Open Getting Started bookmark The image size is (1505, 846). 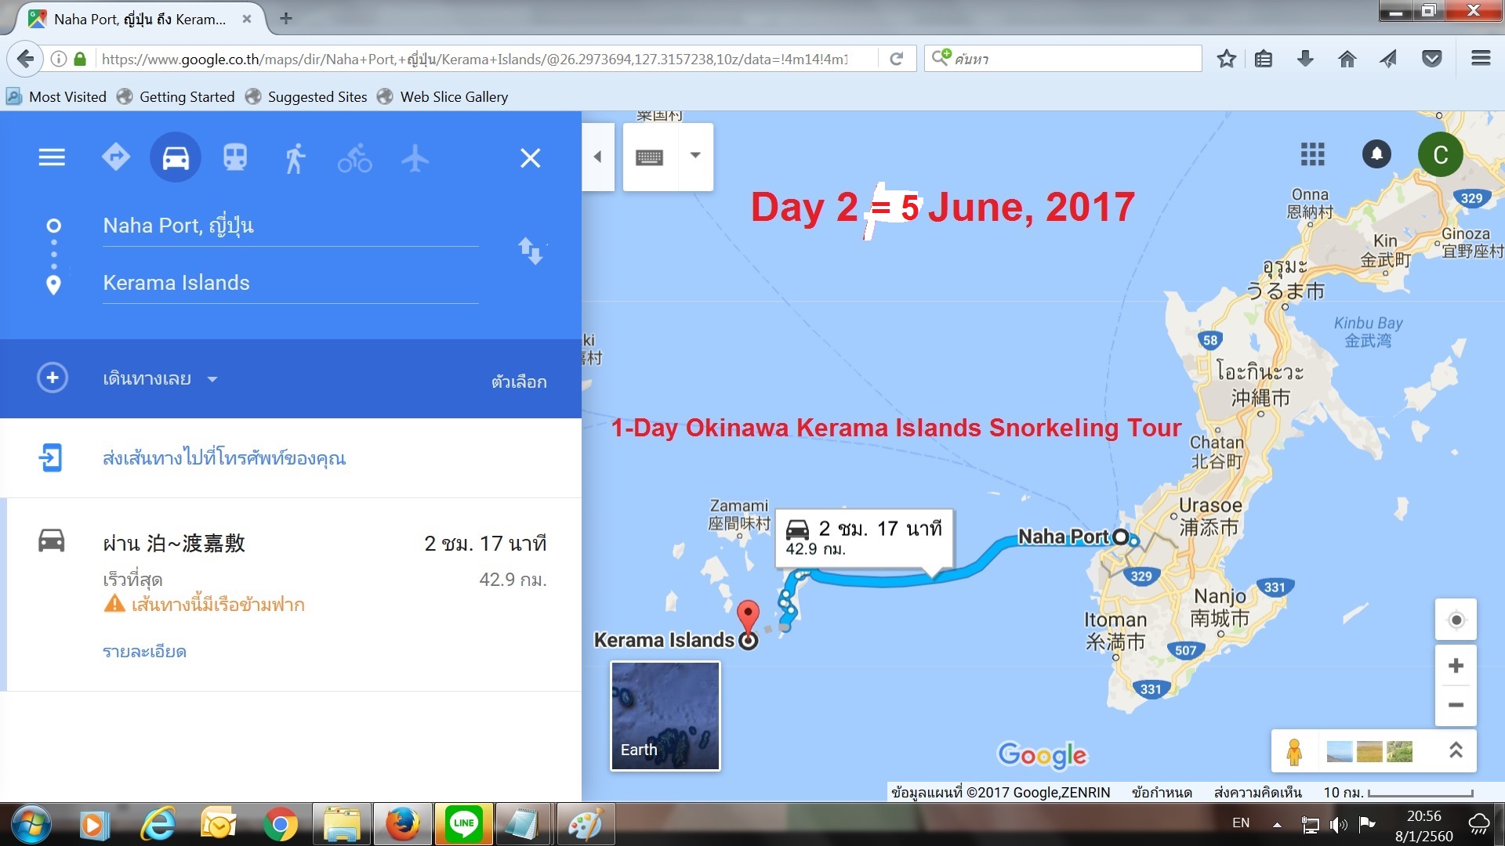point(176,97)
